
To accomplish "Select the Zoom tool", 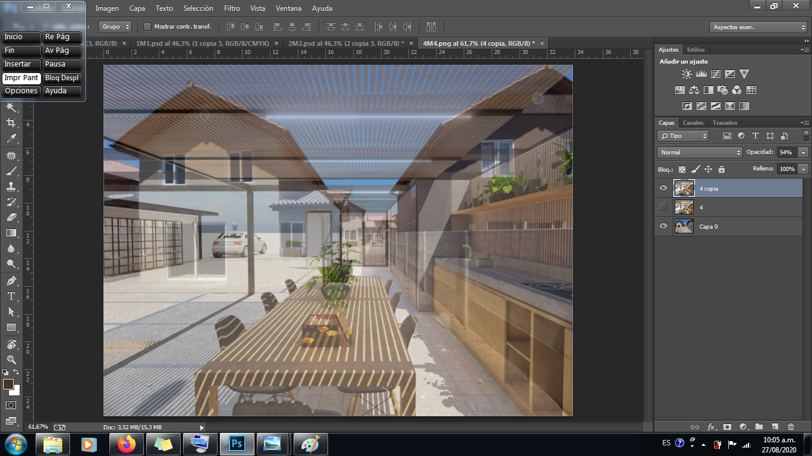I will tap(11, 360).
